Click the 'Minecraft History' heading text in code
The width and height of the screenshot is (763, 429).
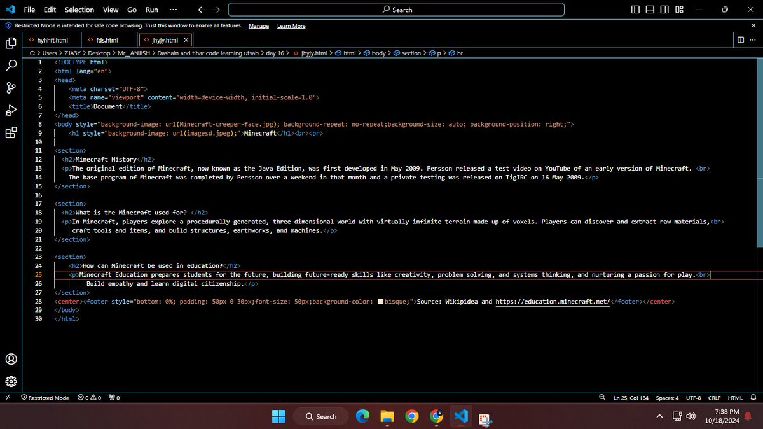tap(106, 159)
